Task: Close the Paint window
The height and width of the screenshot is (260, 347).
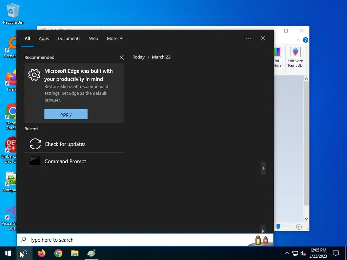Action: [301, 31]
